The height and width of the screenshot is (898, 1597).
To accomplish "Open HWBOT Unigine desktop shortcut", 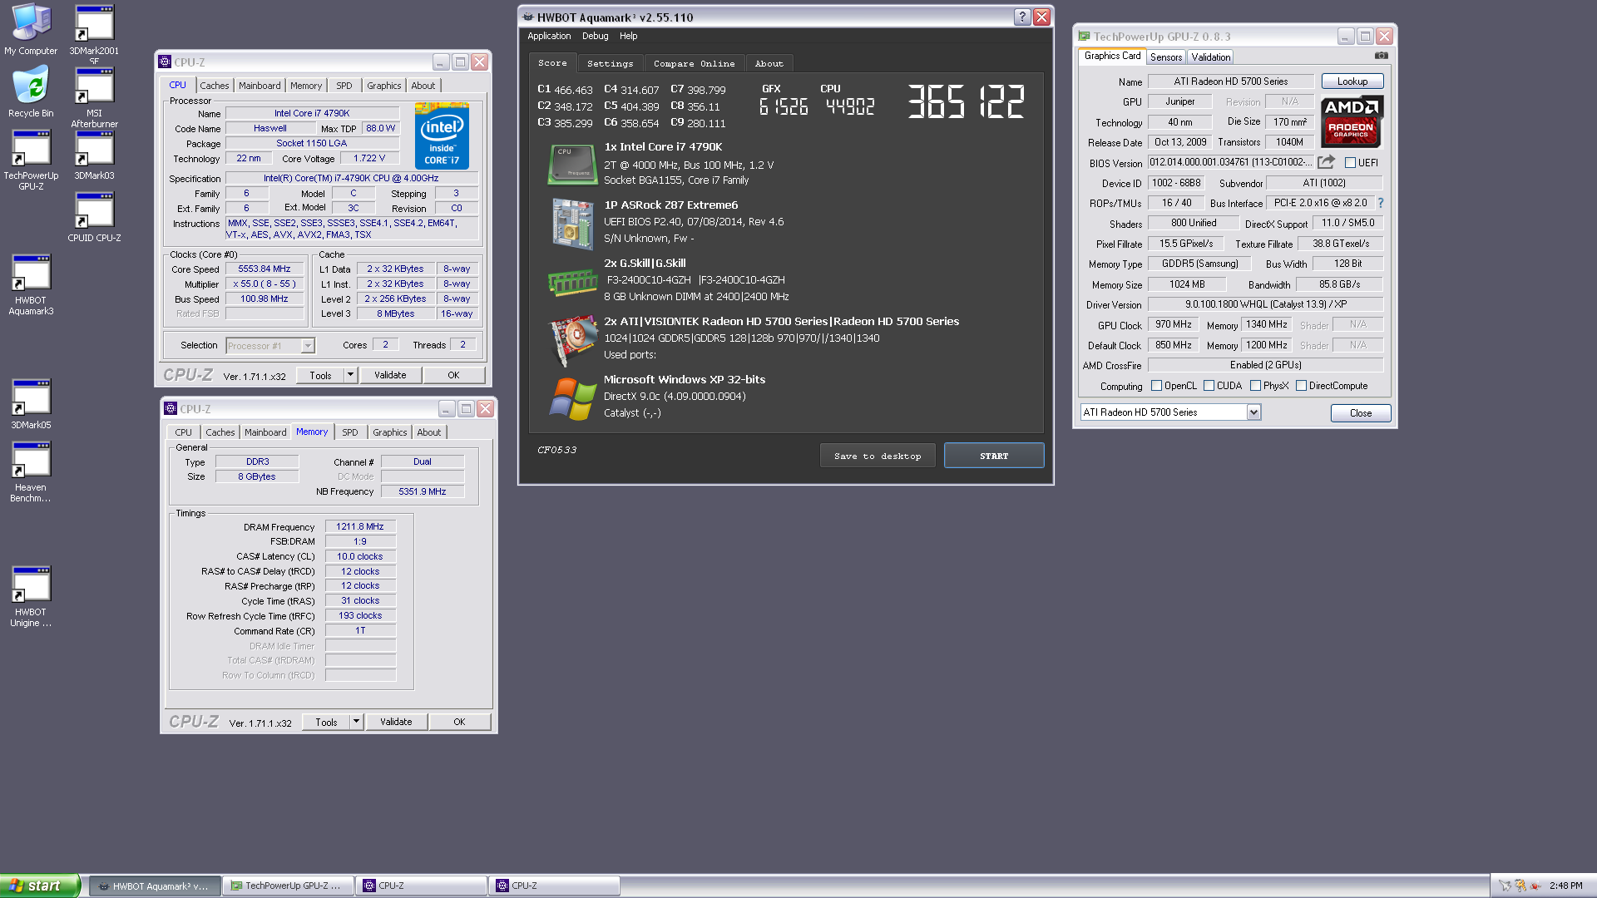I will coord(31,597).
